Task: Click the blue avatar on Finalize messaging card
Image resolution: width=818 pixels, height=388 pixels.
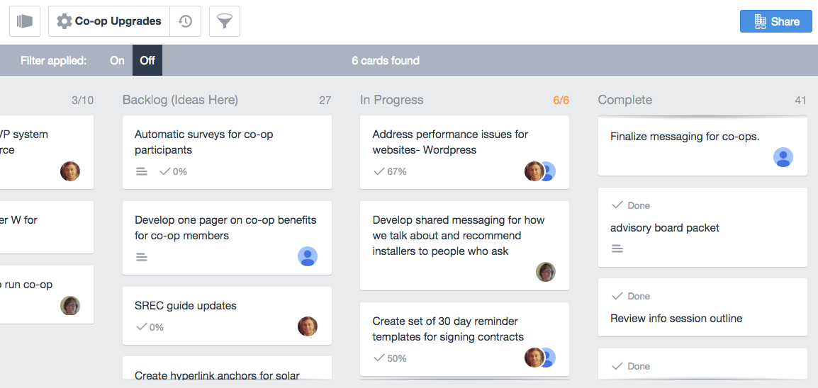Action: [783, 156]
